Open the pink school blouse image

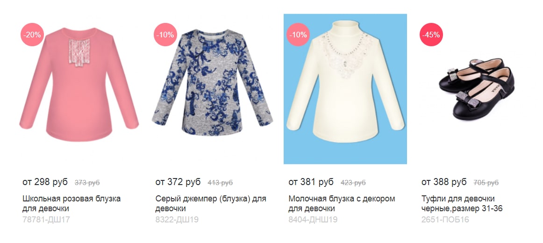[79, 85]
